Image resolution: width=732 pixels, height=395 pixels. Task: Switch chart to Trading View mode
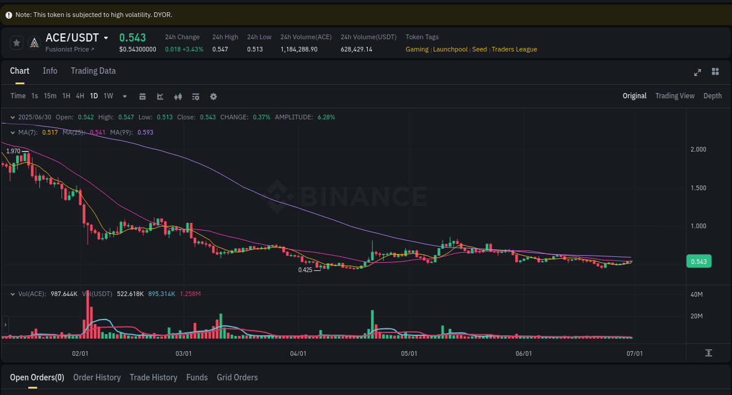(x=675, y=95)
